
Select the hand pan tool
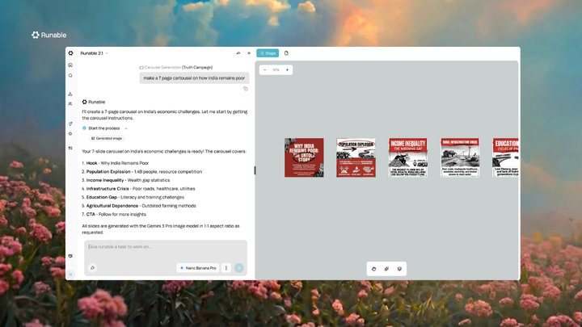pyautogui.click(x=373, y=269)
